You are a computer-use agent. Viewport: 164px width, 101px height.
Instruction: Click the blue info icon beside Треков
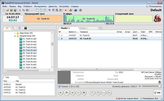[x=59, y=86]
